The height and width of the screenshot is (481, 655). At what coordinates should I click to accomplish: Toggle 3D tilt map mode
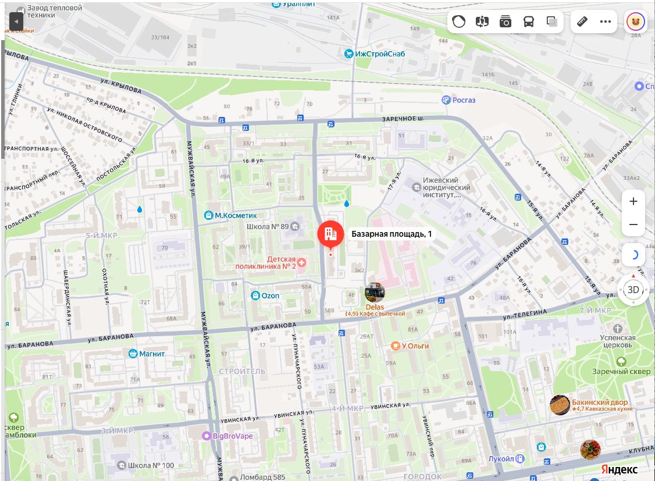(x=633, y=290)
